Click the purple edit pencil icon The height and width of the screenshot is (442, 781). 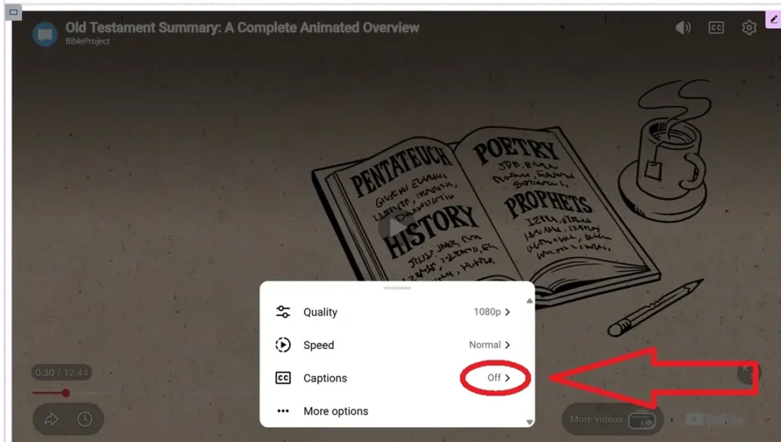click(773, 19)
